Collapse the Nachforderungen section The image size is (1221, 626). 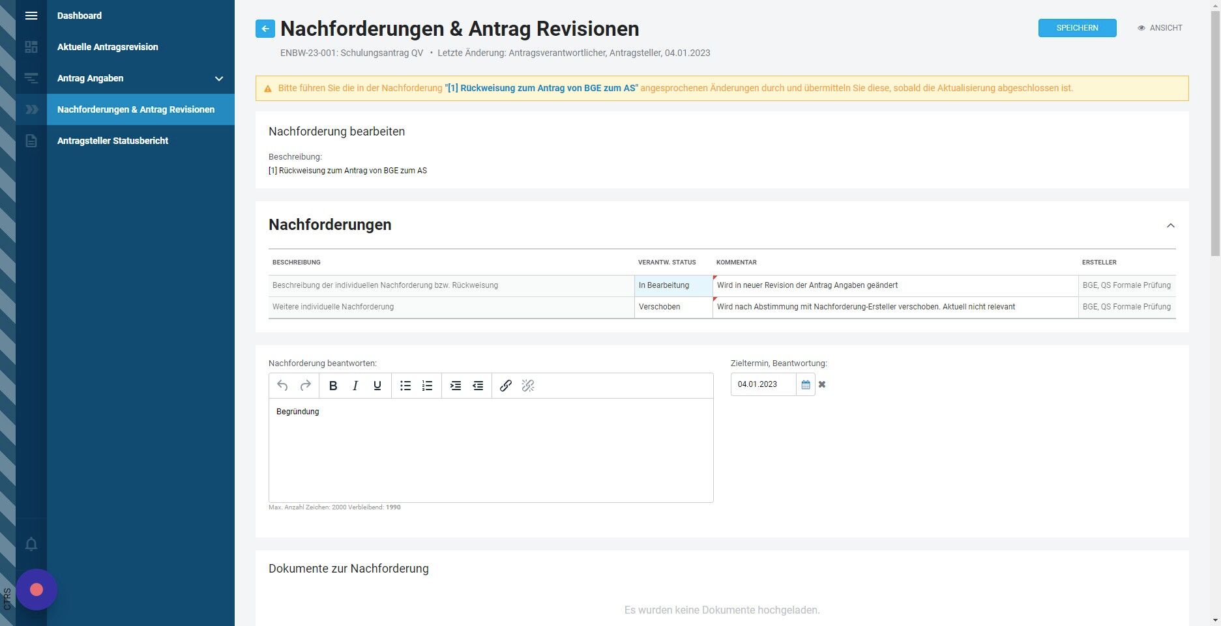pos(1171,225)
